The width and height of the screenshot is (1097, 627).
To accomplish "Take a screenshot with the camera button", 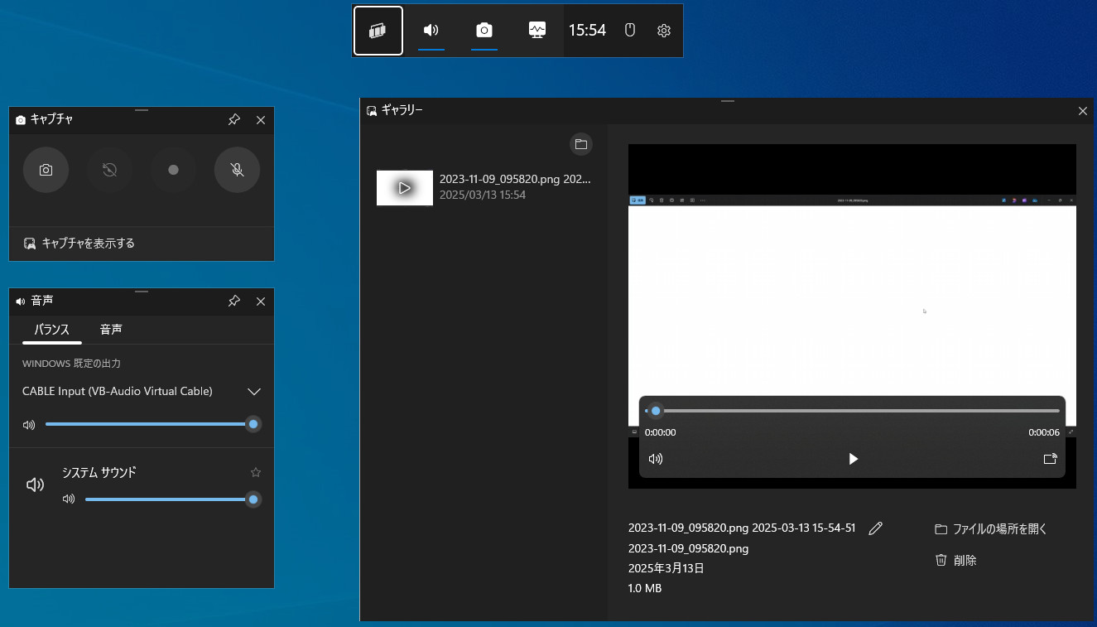I will click(46, 170).
